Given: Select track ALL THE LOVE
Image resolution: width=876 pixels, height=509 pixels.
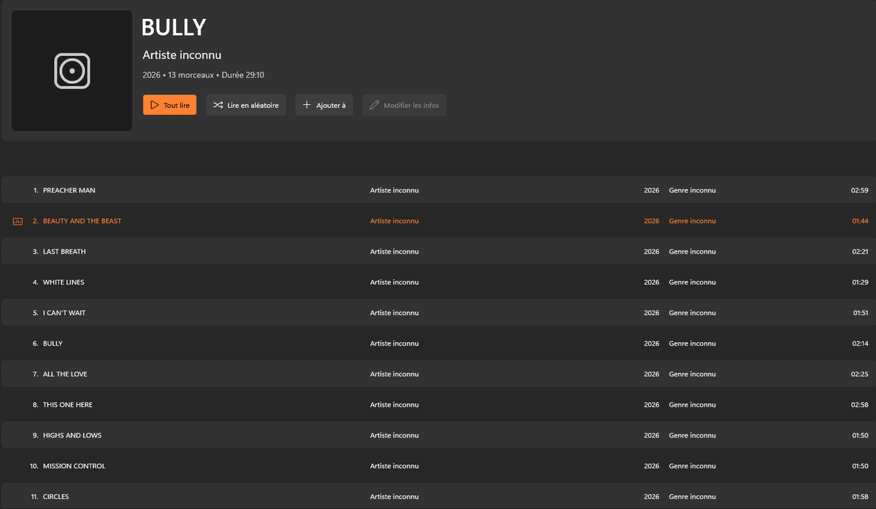Looking at the screenshot, I should 438,374.
